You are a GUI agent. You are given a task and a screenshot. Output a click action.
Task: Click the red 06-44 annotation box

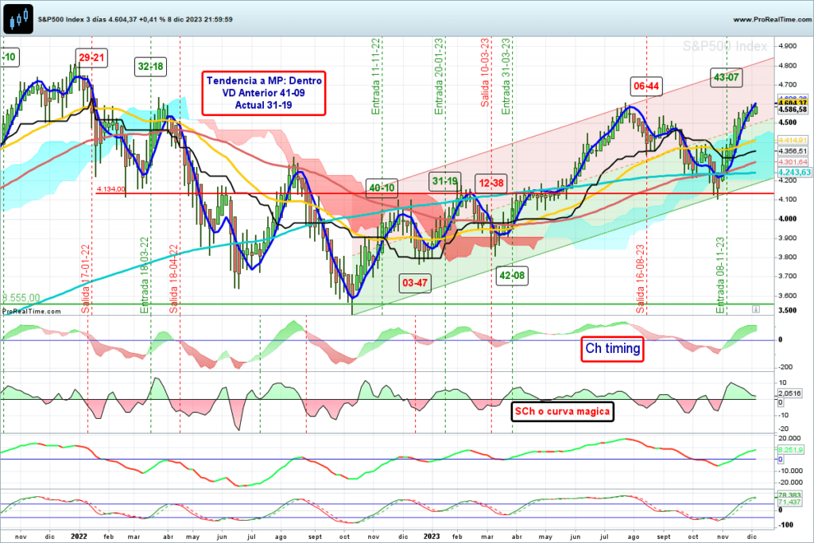click(x=647, y=86)
